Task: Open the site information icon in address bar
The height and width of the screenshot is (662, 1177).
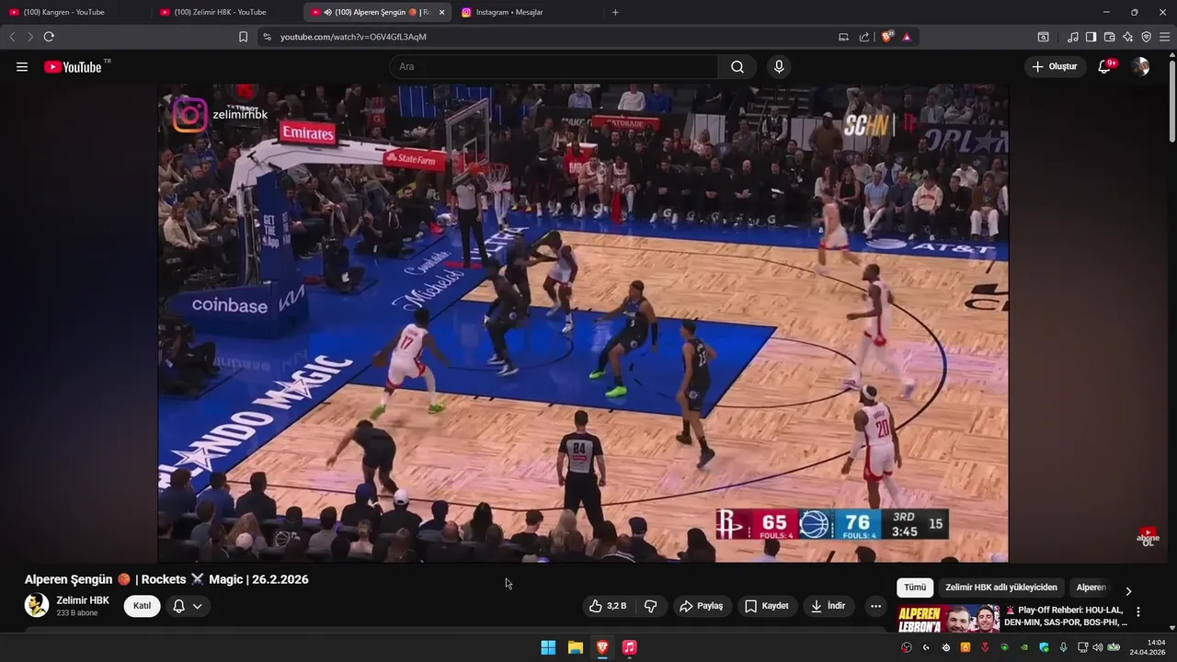Action: pyautogui.click(x=267, y=37)
